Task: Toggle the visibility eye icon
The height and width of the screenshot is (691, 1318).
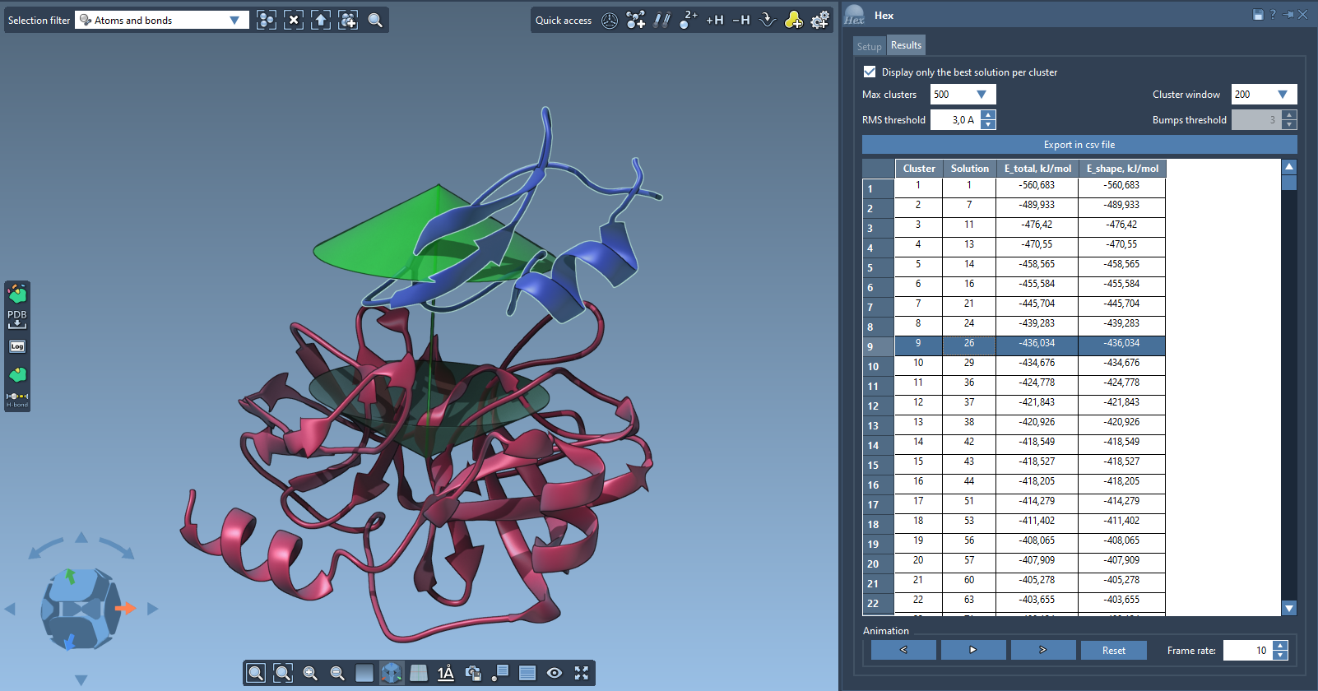Action: (x=555, y=673)
